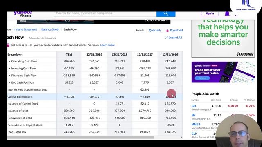
Task: Switch to the Income Statement tab
Action: (25, 29)
